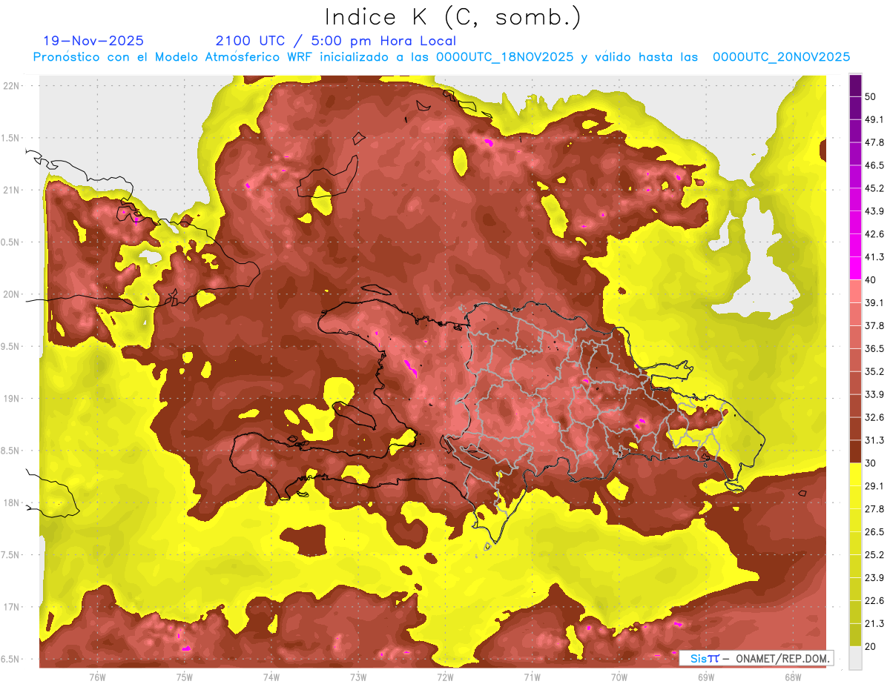The height and width of the screenshot is (687, 890).
Task: Click the '29.1' value on the color scale
Action: [x=874, y=486]
